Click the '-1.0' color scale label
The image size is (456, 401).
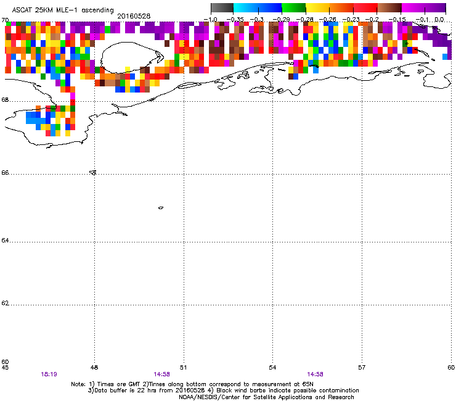tap(210, 20)
